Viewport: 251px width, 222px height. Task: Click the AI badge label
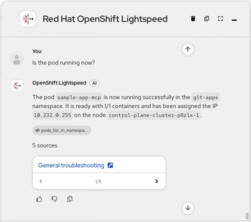[x=94, y=83]
